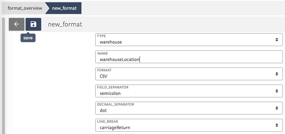Click the FORMAT field's up-down arrow icon
The height and width of the screenshot is (134, 285).
click(x=277, y=74)
